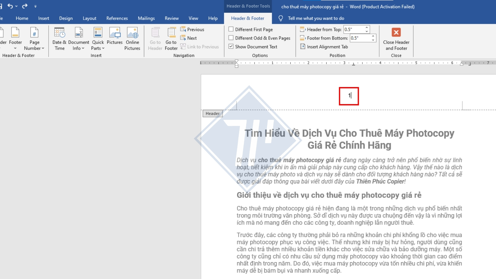Open the Page Number menu
Screen dimensions: 496x279
(34, 38)
